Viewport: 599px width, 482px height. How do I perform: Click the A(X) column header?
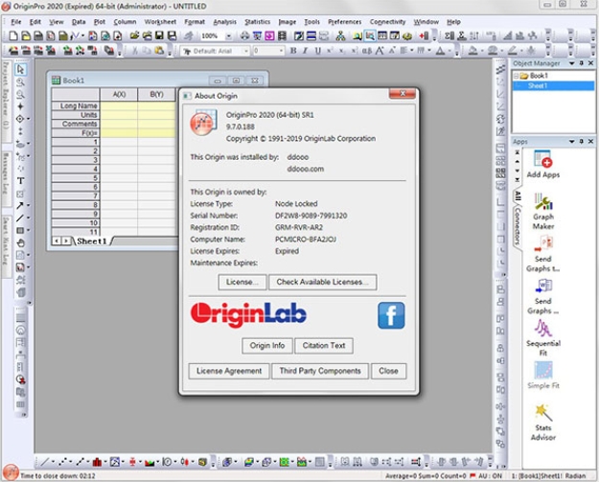click(119, 95)
